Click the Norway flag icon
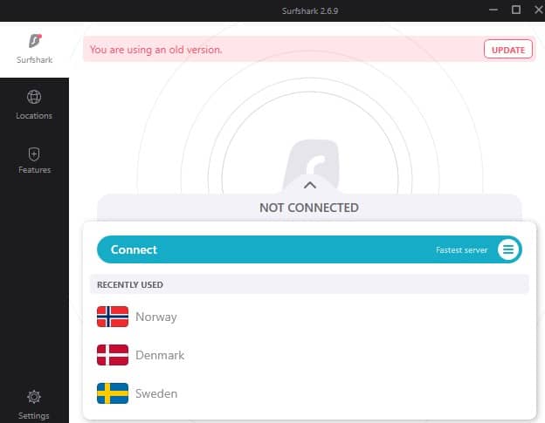Viewport: 545px width, 423px height. tap(113, 317)
